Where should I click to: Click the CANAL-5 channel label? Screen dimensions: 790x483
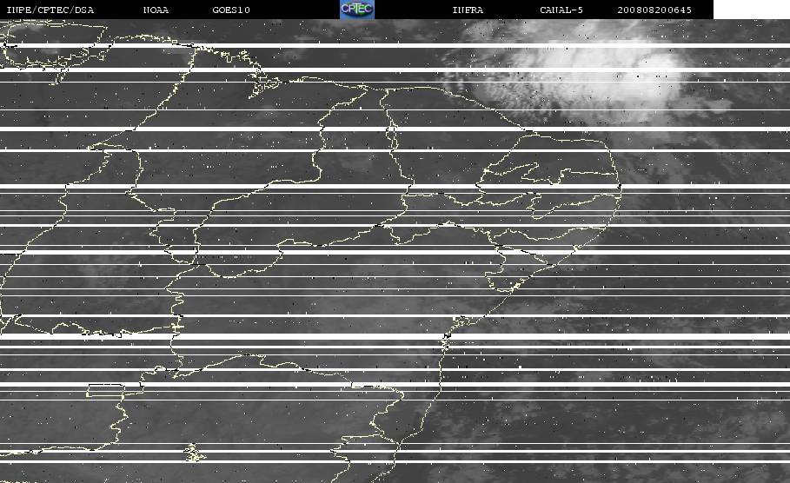[561, 10]
